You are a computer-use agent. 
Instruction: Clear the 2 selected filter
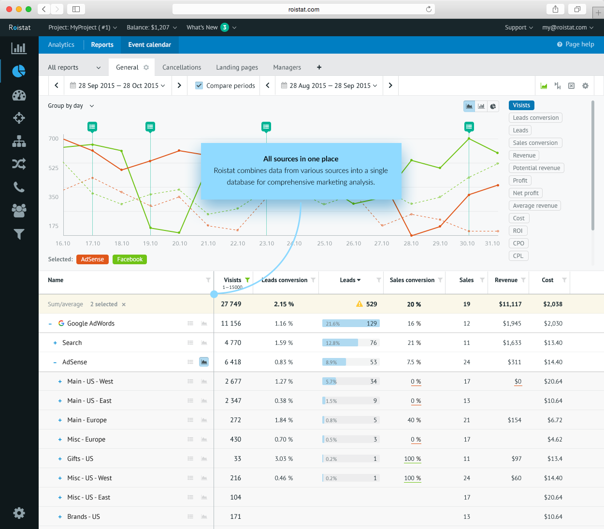124,304
